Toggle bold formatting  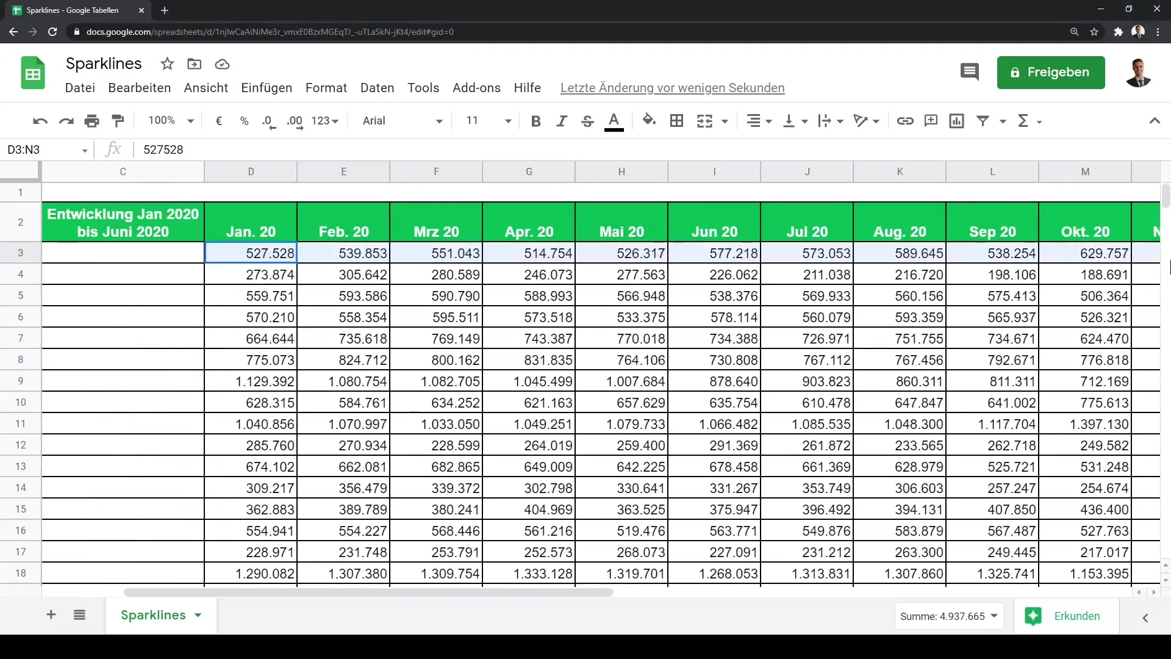coord(535,121)
